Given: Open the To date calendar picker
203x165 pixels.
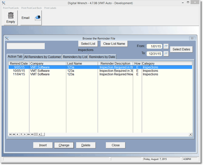Looking at the screenshot, I should [x=166, y=54].
